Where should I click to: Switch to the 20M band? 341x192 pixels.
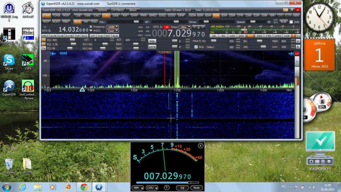click(232, 16)
